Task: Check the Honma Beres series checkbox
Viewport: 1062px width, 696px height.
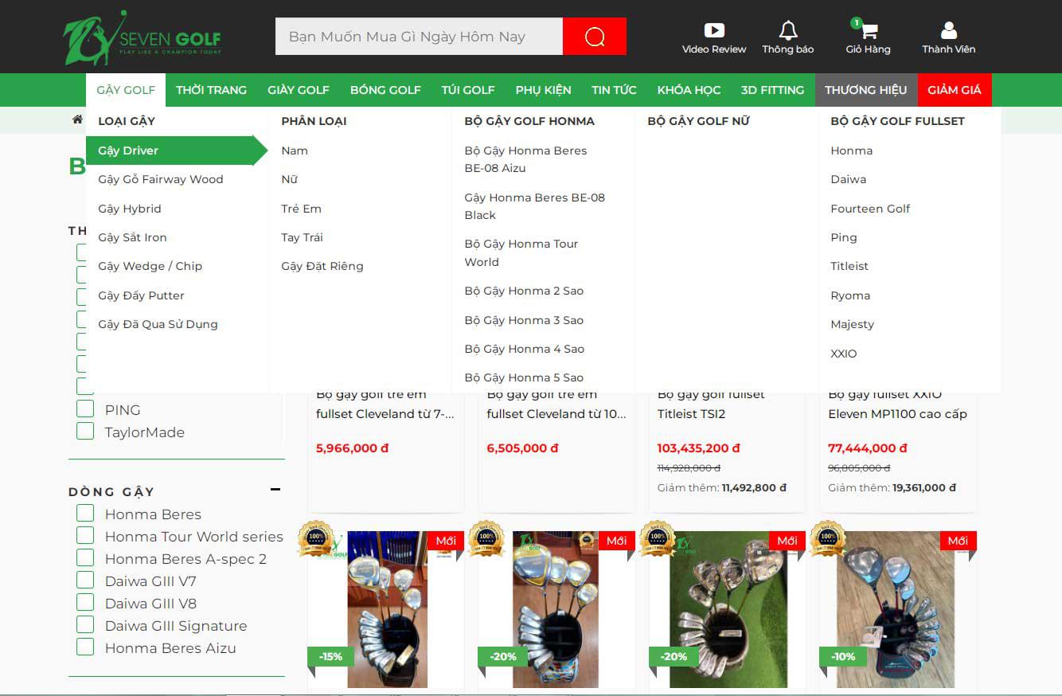Action: (x=85, y=514)
